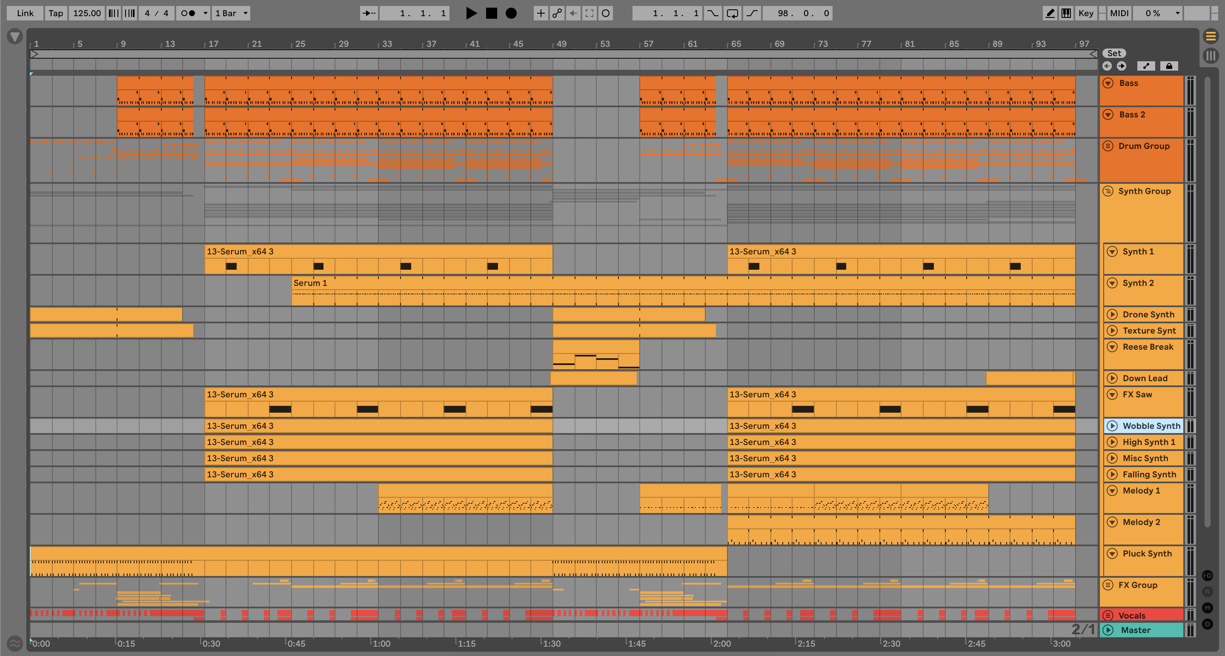
Task: Enable Key Map Mode switch
Action: 1086,13
